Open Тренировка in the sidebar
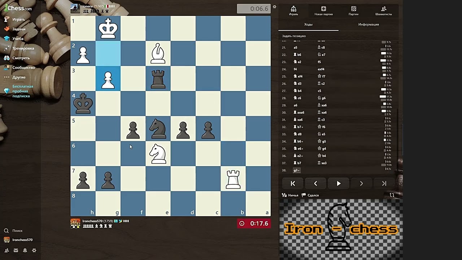Screen dimensions: 462x260 (x=19, y=48)
